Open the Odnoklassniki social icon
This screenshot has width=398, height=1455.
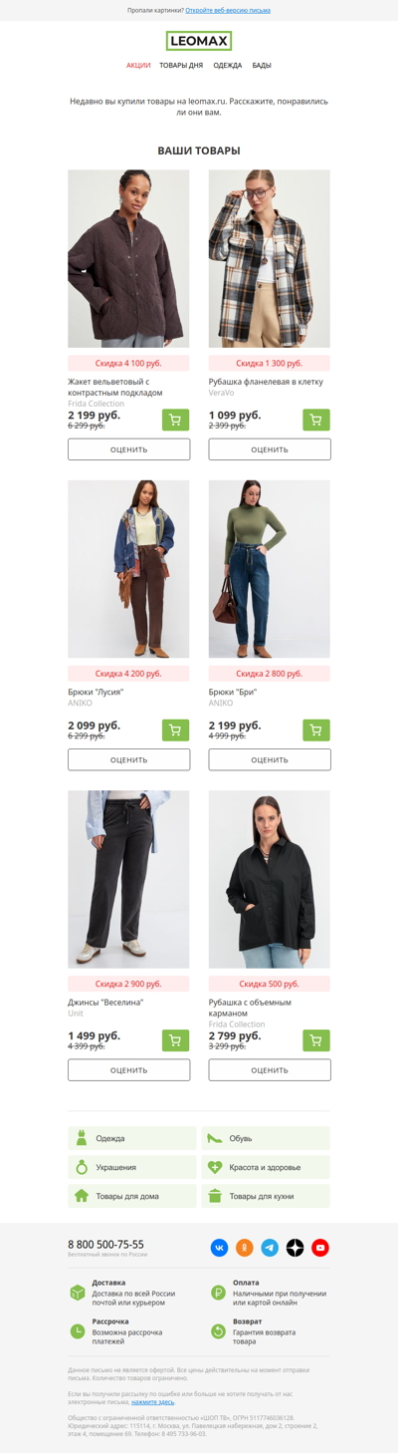pos(244,1248)
